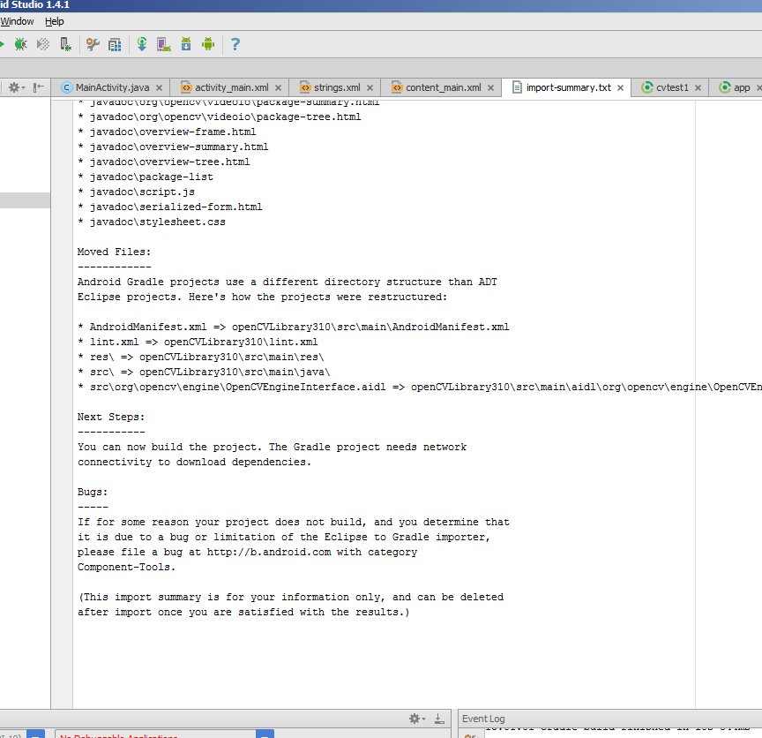The width and height of the screenshot is (762, 738).
Task: Open the Window menu
Action: tap(17, 21)
